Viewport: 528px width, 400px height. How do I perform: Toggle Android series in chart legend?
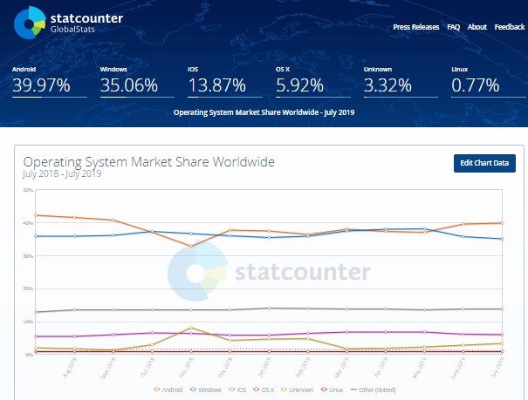[x=168, y=390]
